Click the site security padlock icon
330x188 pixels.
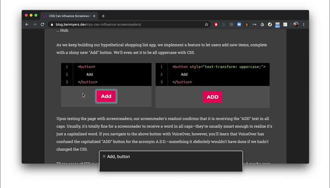[52, 24]
